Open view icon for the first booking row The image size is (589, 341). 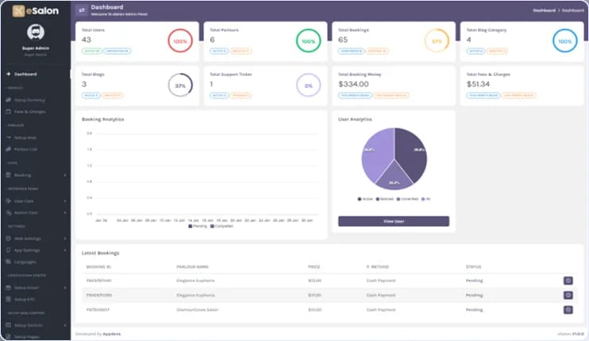(x=568, y=280)
